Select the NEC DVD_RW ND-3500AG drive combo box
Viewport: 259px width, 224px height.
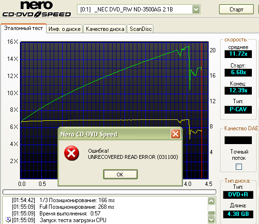tap(139, 9)
